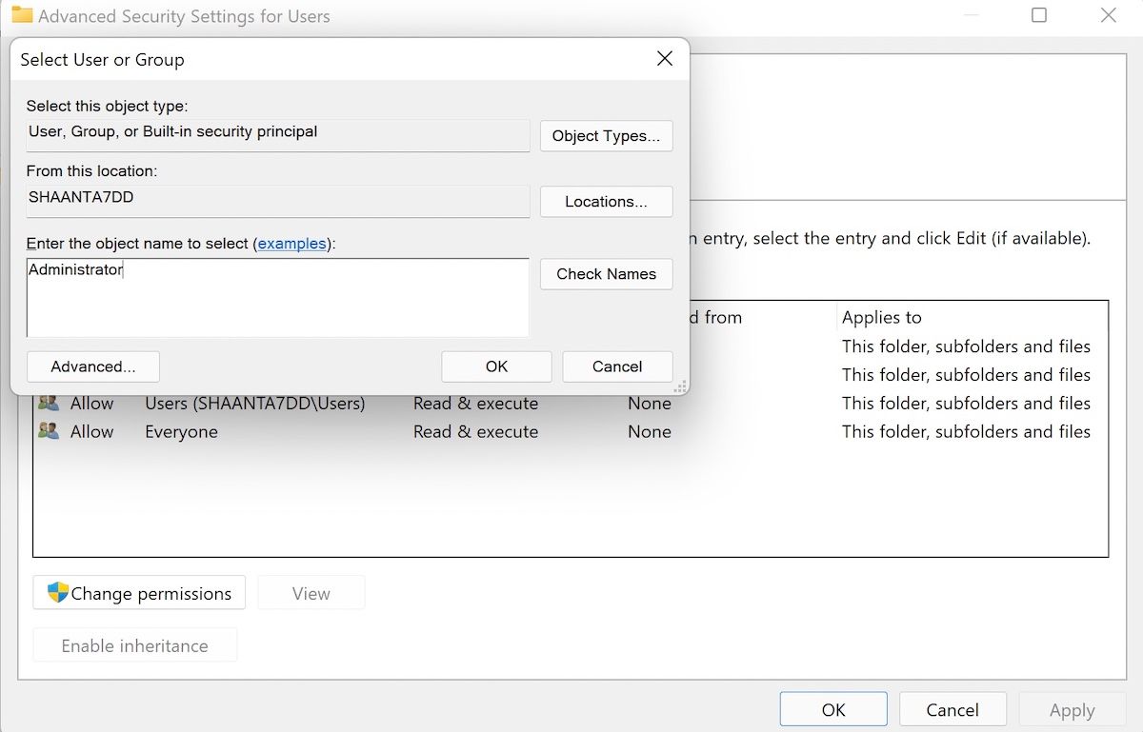This screenshot has height=732, width=1143.
Task: Click the Change permissions button
Action: pyautogui.click(x=139, y=593)
